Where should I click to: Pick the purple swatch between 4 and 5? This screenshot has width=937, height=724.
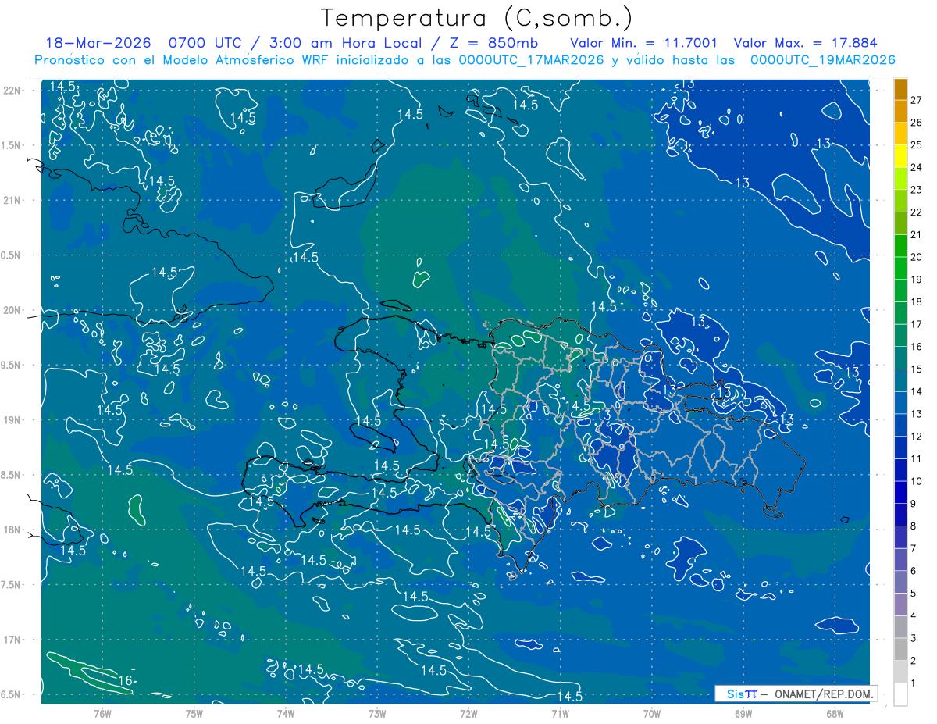point(900,605)
